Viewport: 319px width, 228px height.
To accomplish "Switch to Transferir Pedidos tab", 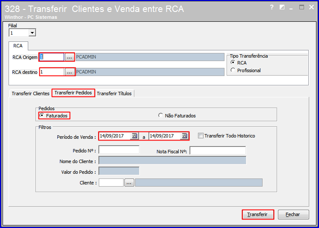I will [x=73, y=93].
